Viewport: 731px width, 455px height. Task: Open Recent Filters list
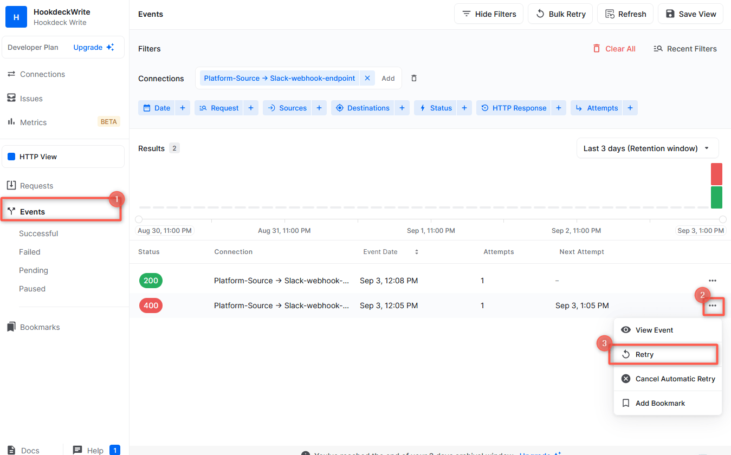pos(685,49)
